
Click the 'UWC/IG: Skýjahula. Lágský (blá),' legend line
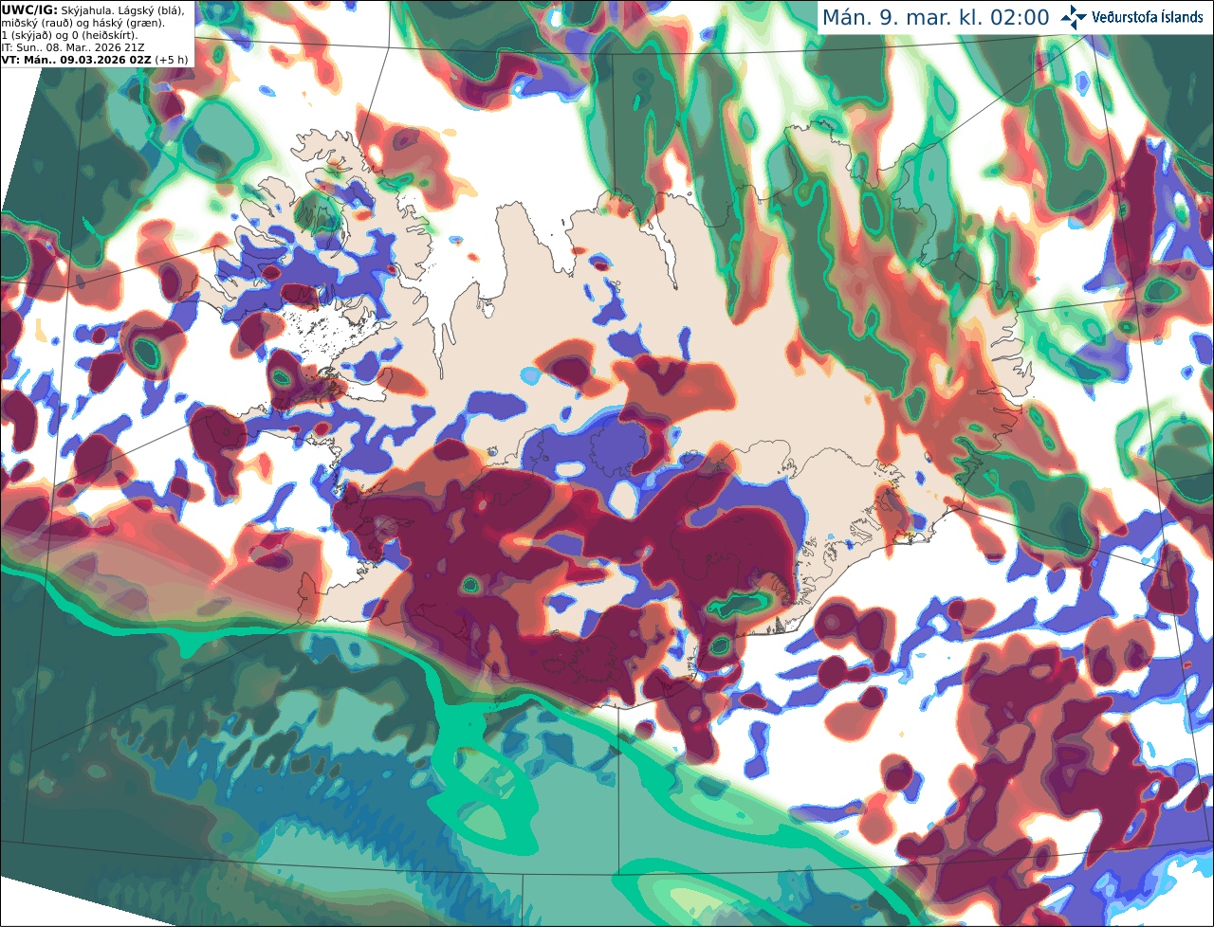coord(93,9)
